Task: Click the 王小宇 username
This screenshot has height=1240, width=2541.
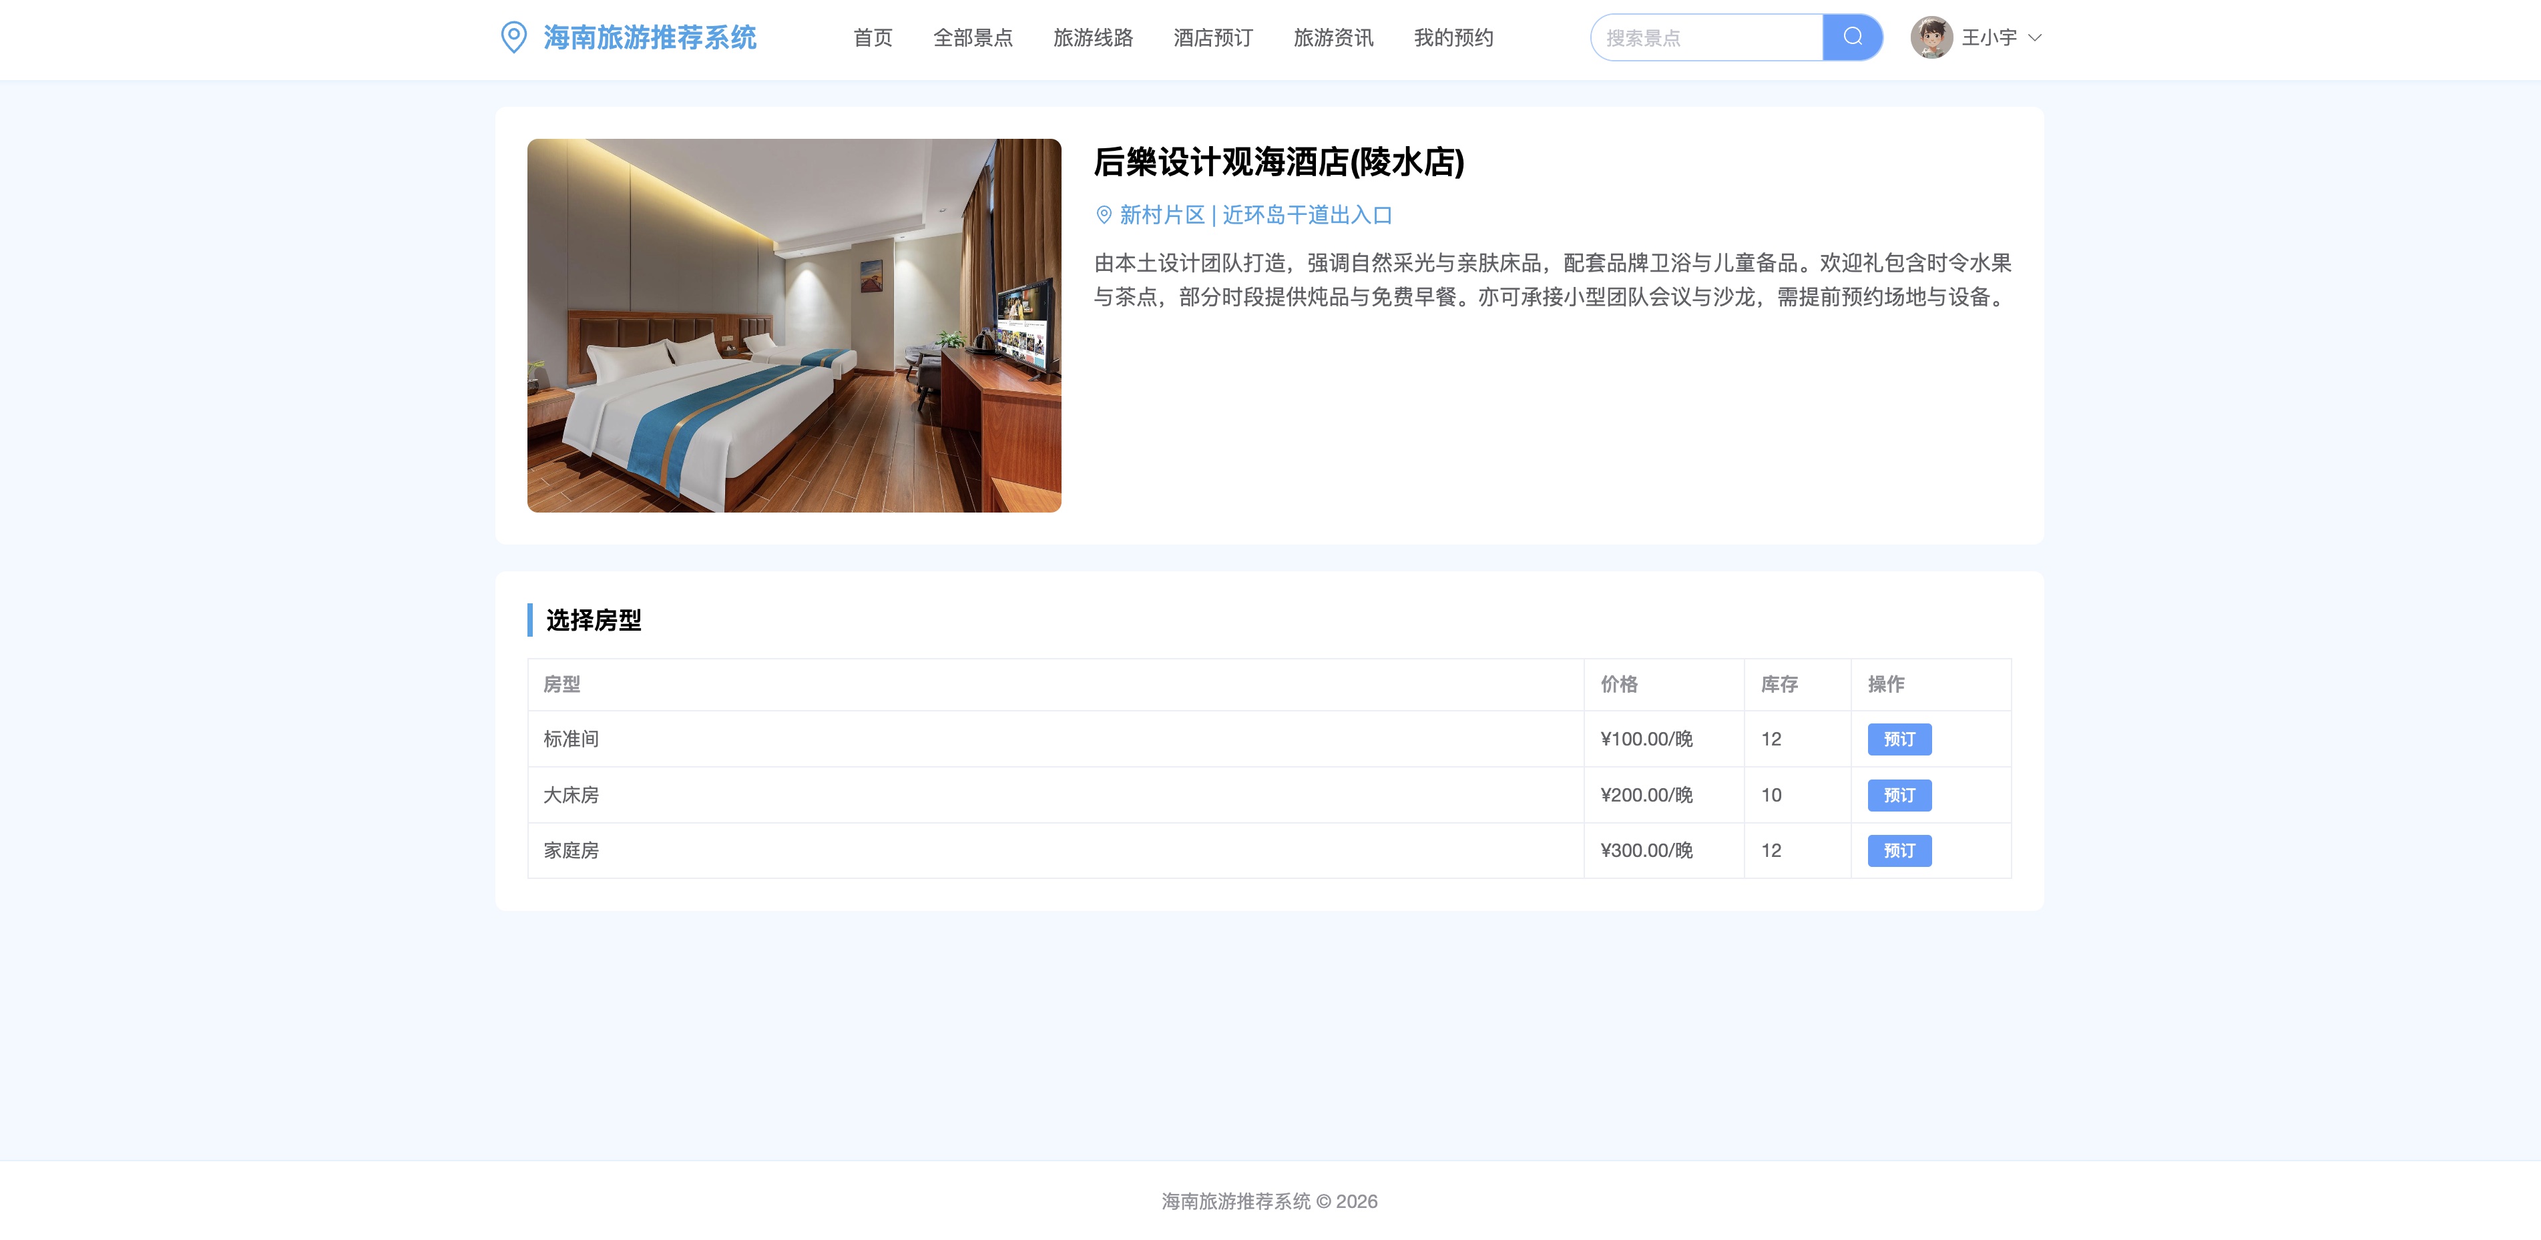Action: [x=1989, y=37]
